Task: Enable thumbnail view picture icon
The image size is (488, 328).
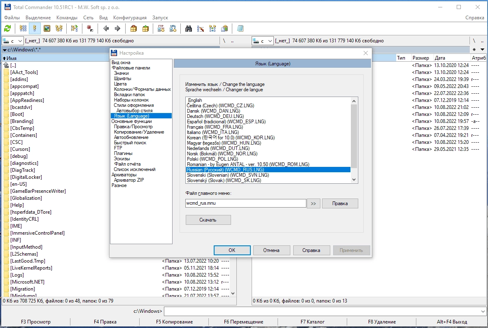Action: 47,29
